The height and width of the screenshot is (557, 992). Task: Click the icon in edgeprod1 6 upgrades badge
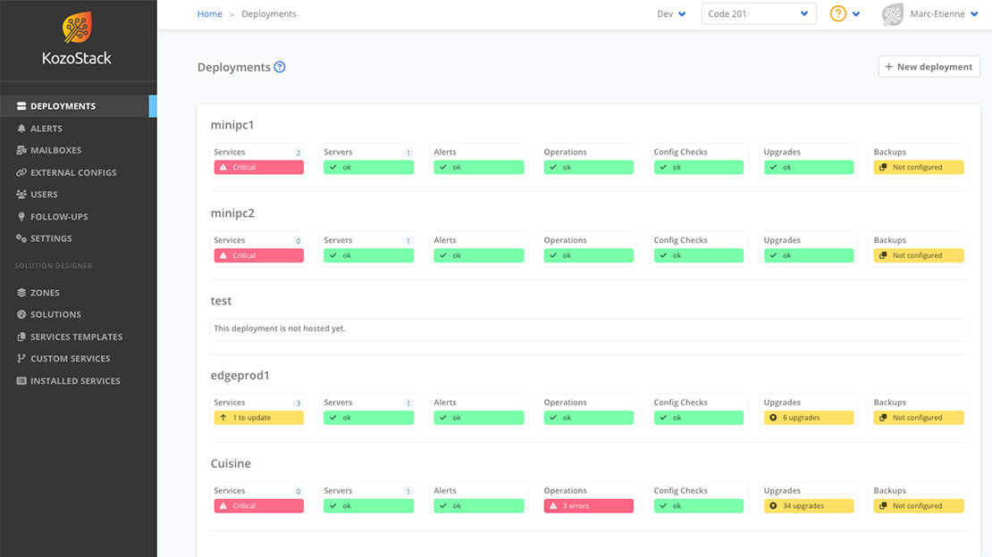[773, 418]
